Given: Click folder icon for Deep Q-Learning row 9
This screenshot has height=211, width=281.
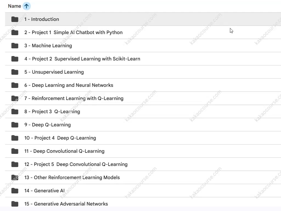Looking at the screenshot, I should pyautogui.click(x=15, y=125).
